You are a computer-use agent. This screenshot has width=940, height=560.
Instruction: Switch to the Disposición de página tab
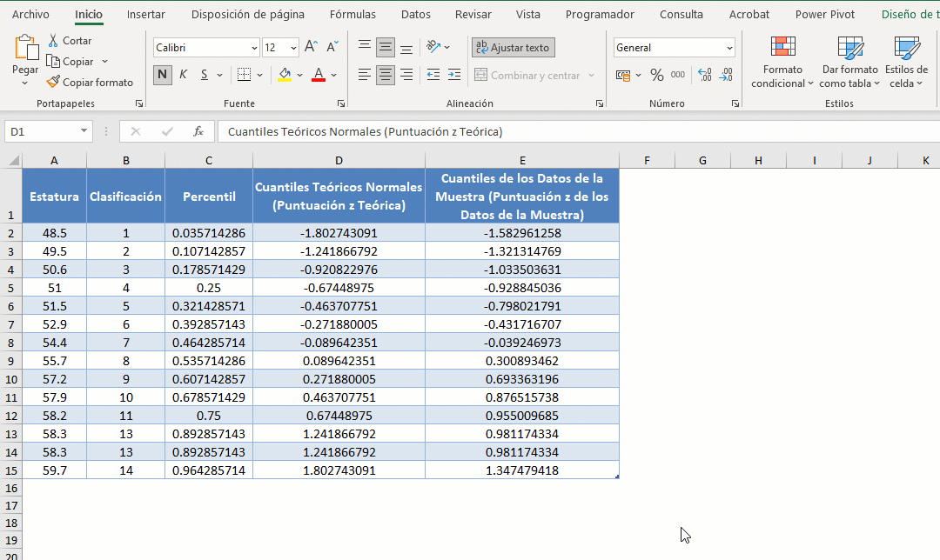tap(247, 15)
